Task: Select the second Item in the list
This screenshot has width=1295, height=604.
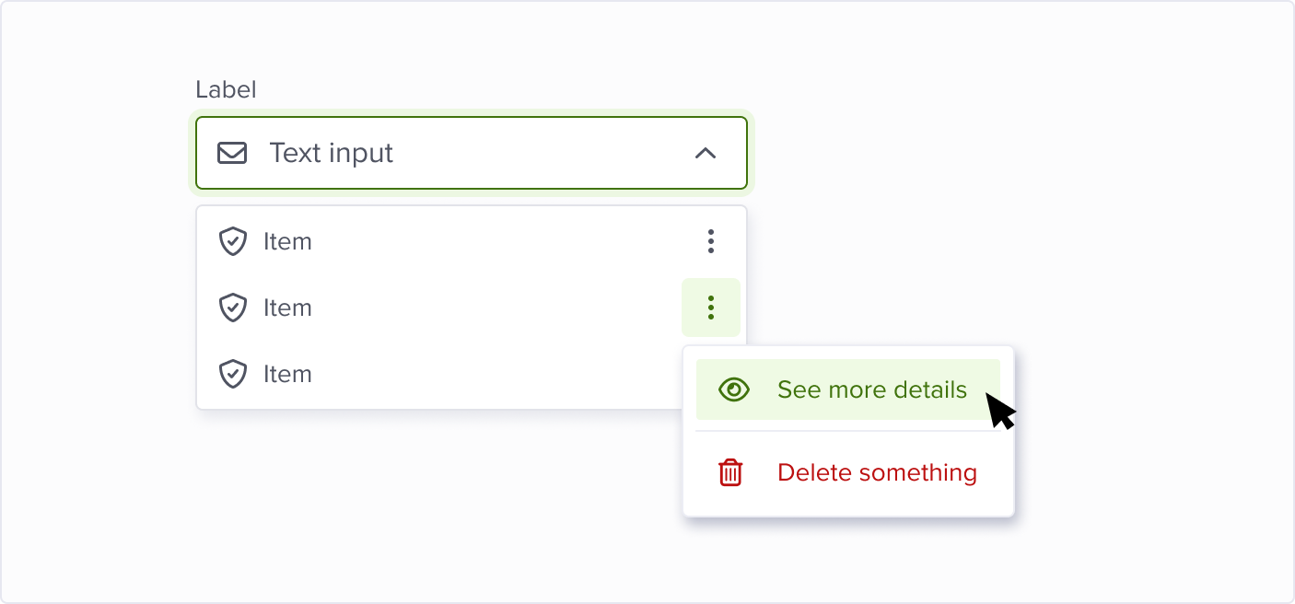Action: [287, 308]
